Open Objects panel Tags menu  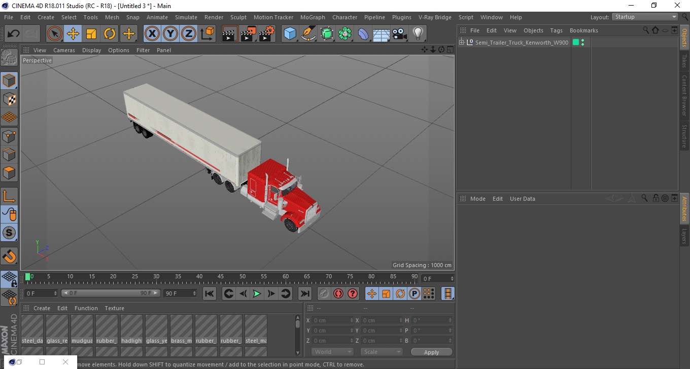(x=556, y=30)
